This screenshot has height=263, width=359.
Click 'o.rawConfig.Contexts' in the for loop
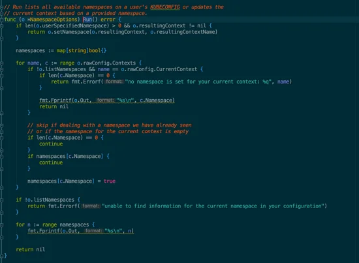[106, 63]
